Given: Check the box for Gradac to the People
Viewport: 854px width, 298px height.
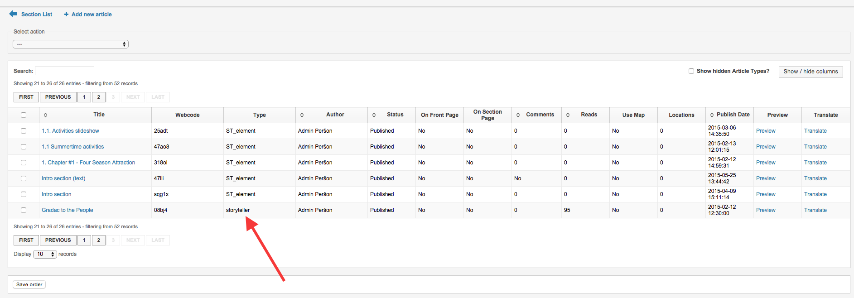Looking at the screenshot, I should coord(24,210).
